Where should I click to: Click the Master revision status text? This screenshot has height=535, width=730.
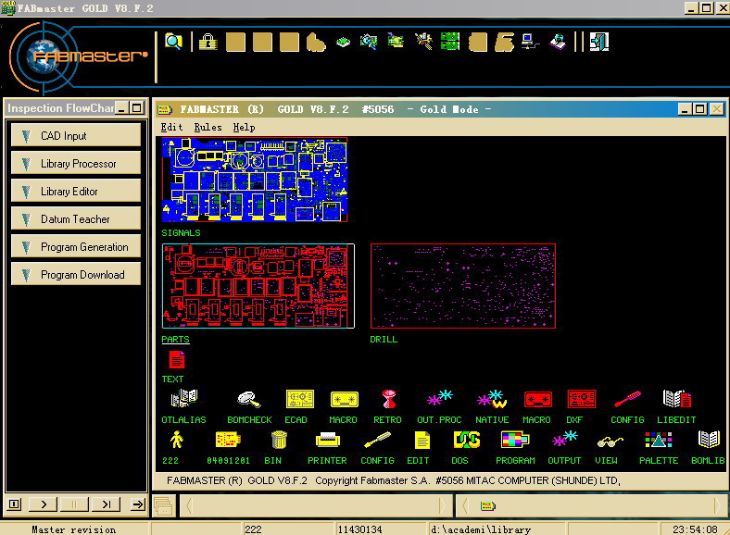pos(73,529)
